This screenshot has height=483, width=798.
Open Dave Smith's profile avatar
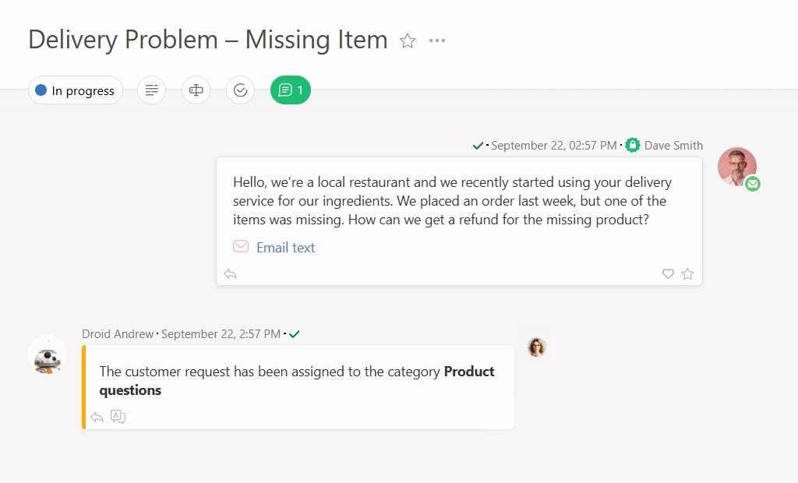(737, 166)
